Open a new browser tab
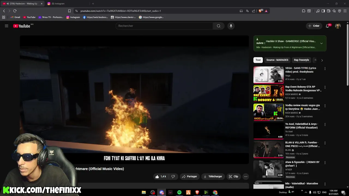This screenshot has width=349, height=196. [x=93, y=4]
